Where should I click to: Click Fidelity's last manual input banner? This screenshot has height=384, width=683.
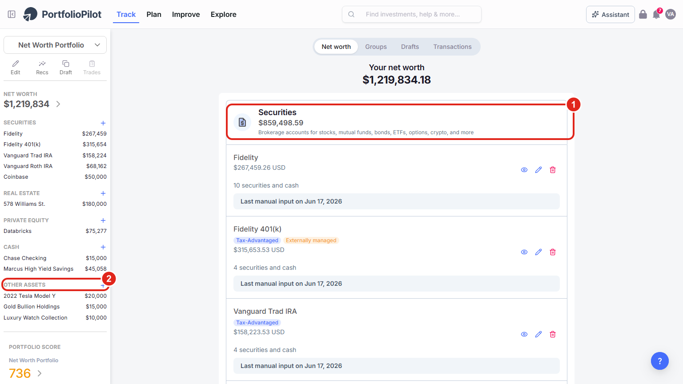click(x=397, y=201)
